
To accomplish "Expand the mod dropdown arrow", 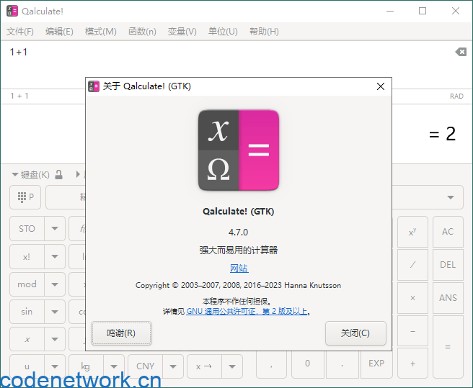I will 55,284.
